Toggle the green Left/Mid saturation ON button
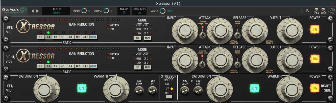This screenshot has height=103, width=336. click(82, 88)
